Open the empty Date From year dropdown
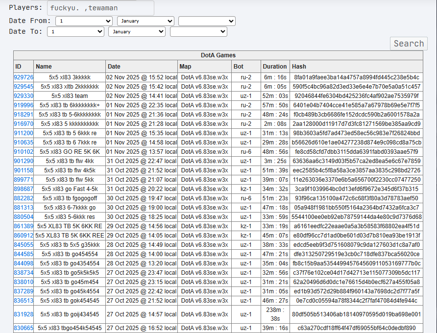Screen dimensions: 437x333 pos(207,21)
